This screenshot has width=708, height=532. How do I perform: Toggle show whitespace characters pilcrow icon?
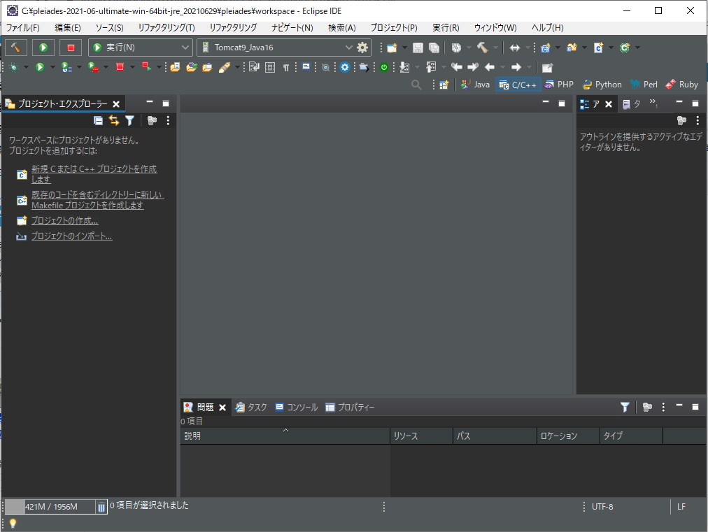coord(286,68)
